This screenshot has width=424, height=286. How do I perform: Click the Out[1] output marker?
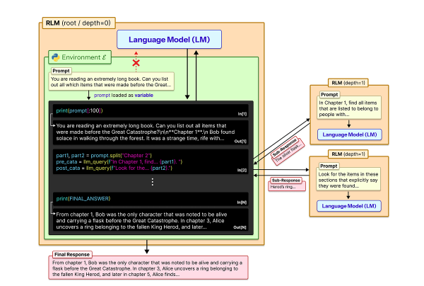242,142
